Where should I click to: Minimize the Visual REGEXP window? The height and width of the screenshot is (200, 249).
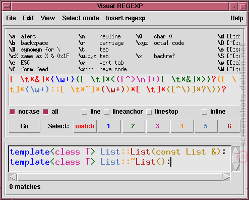[x=233, y=7]
